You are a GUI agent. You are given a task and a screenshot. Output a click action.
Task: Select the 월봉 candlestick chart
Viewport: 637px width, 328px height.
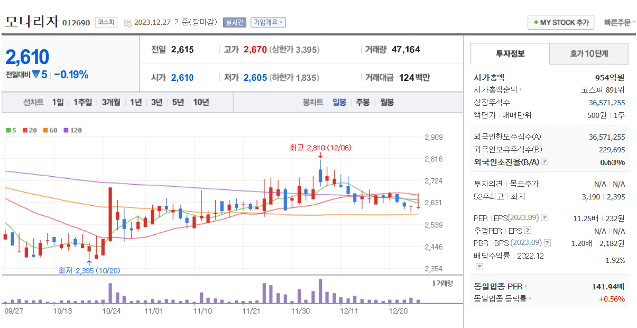[387, 103]
